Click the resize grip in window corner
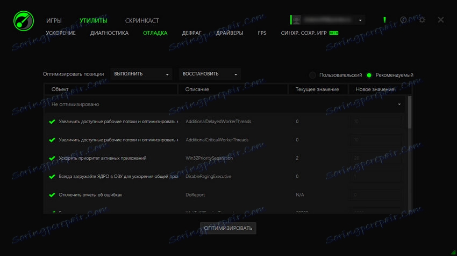 (x=453, y=252)
